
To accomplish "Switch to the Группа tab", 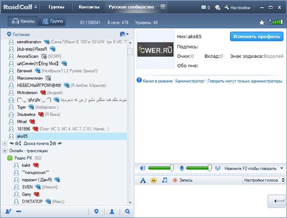I will pos(53,22).
